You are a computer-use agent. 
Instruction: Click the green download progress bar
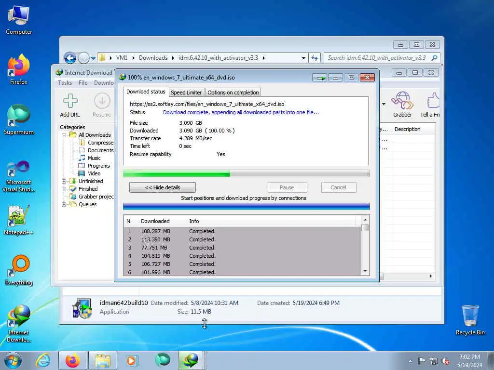pyautogui.click(x=247, y=173)
